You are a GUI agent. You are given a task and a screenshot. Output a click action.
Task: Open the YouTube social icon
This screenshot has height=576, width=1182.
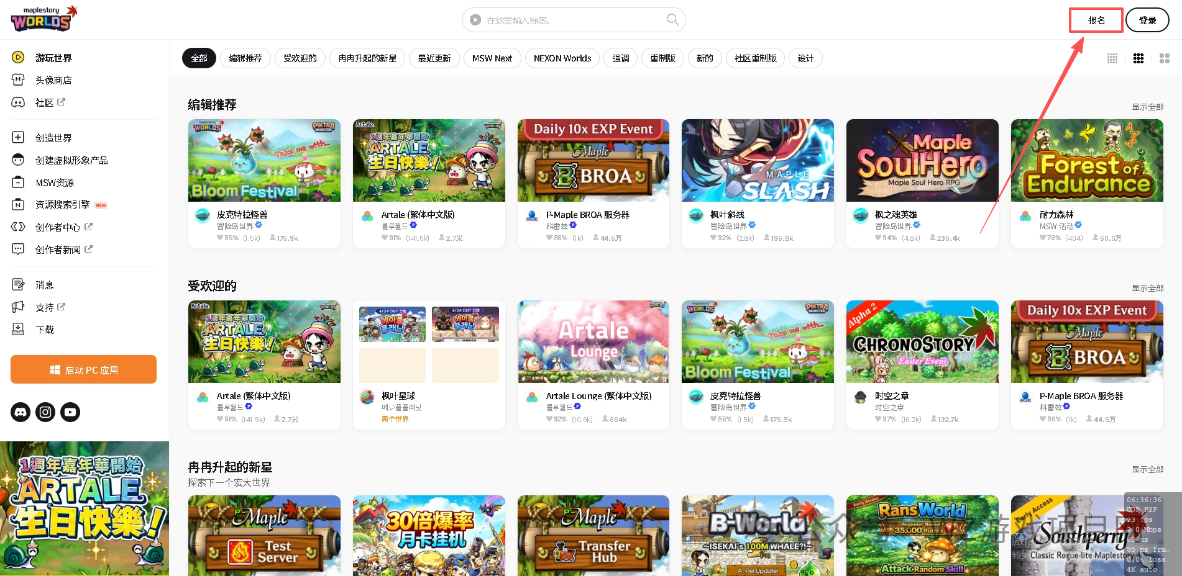pos(70,412)
